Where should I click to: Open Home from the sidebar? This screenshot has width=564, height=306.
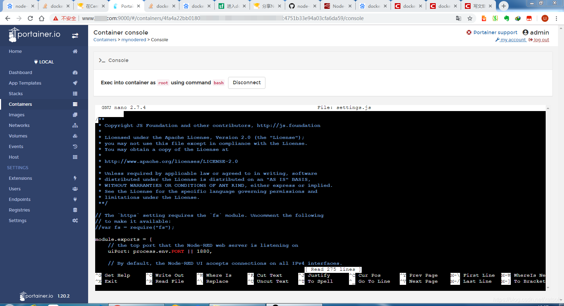click(x=15, y=51)
